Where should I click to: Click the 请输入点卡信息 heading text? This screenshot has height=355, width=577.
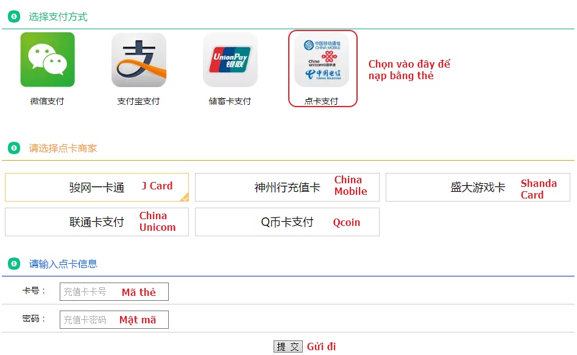[63, 264]
